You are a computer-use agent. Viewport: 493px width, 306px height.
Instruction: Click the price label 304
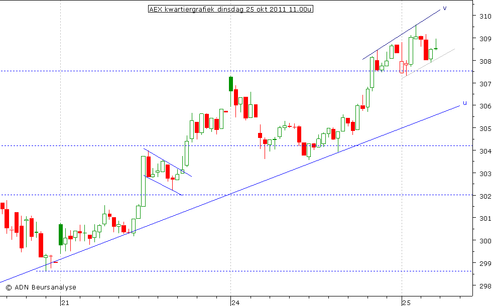click(485, 151)
